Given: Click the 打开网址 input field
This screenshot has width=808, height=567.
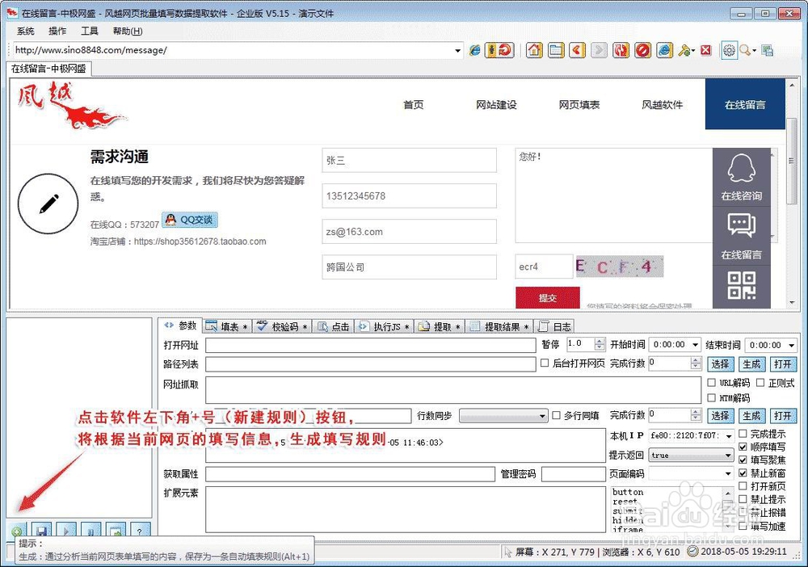Looking at the screenshot, I should [371, 345].
